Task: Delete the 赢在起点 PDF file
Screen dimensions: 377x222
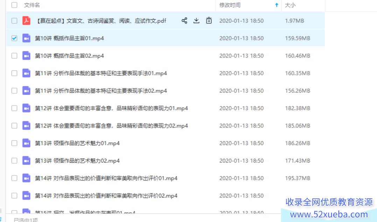Action: (209, 21)
